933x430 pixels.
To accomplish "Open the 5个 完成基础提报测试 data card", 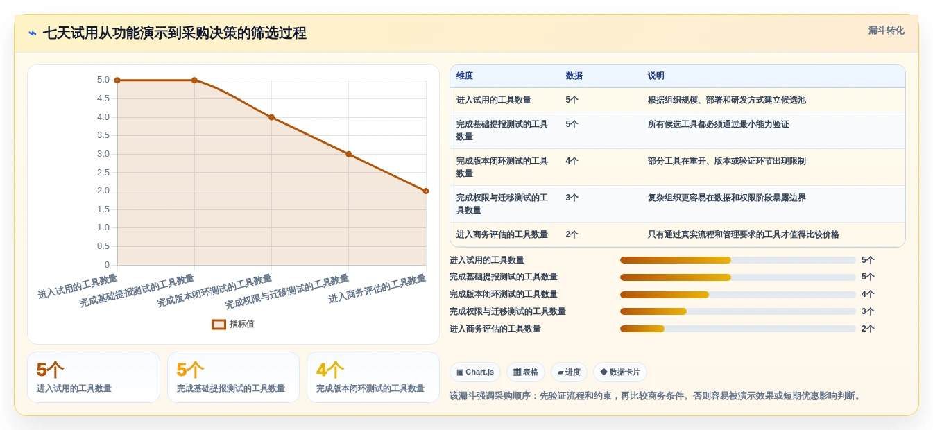I will (x=233, y=377).
